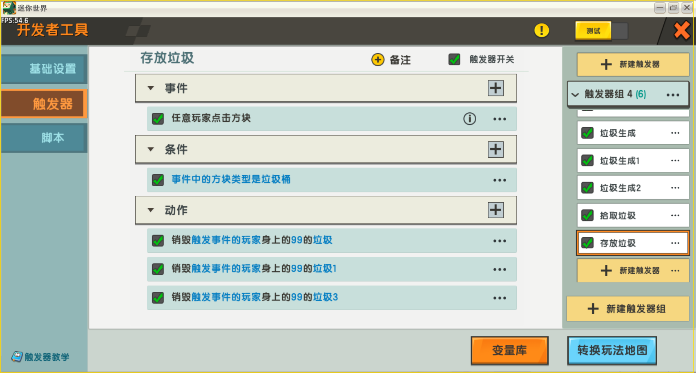Add a new event with plus icon

(495, 88)
